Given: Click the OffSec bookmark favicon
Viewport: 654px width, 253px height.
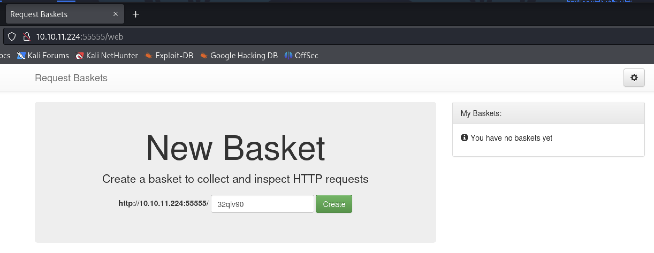Looking at the screenshot, I should [288, 56].
